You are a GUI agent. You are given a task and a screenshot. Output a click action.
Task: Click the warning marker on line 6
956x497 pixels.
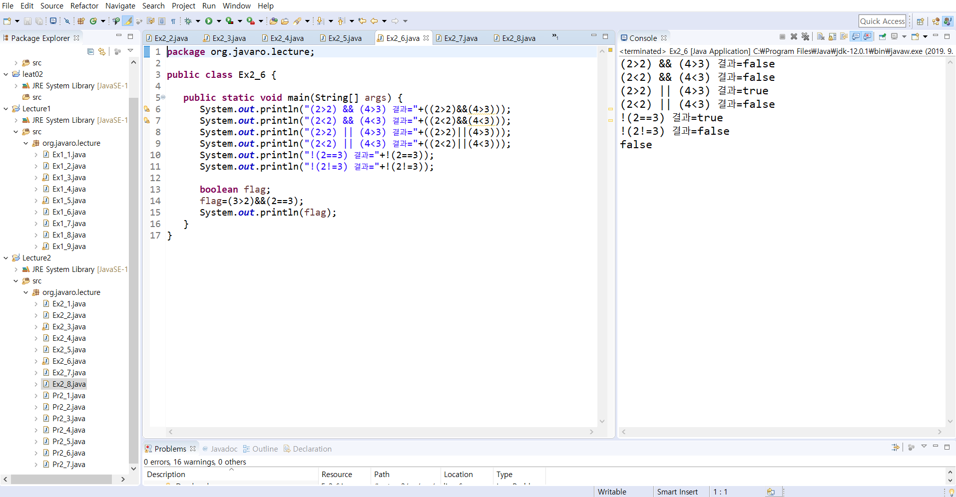click(x=147, y=109)
